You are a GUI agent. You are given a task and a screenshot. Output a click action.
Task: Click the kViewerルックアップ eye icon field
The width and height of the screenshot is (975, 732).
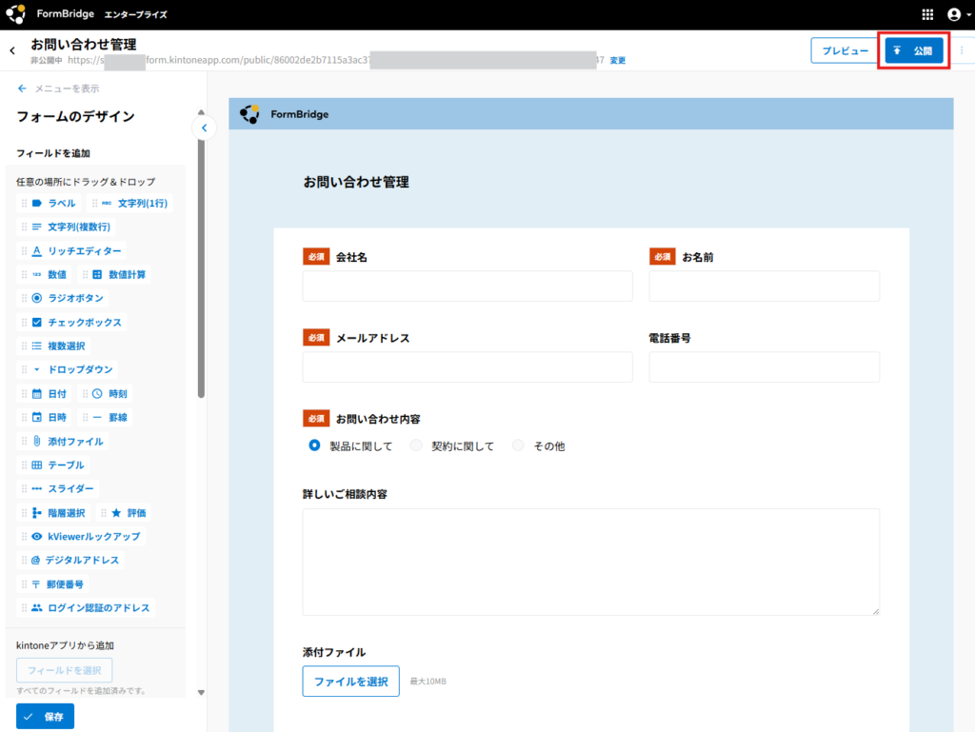point(37,537)
